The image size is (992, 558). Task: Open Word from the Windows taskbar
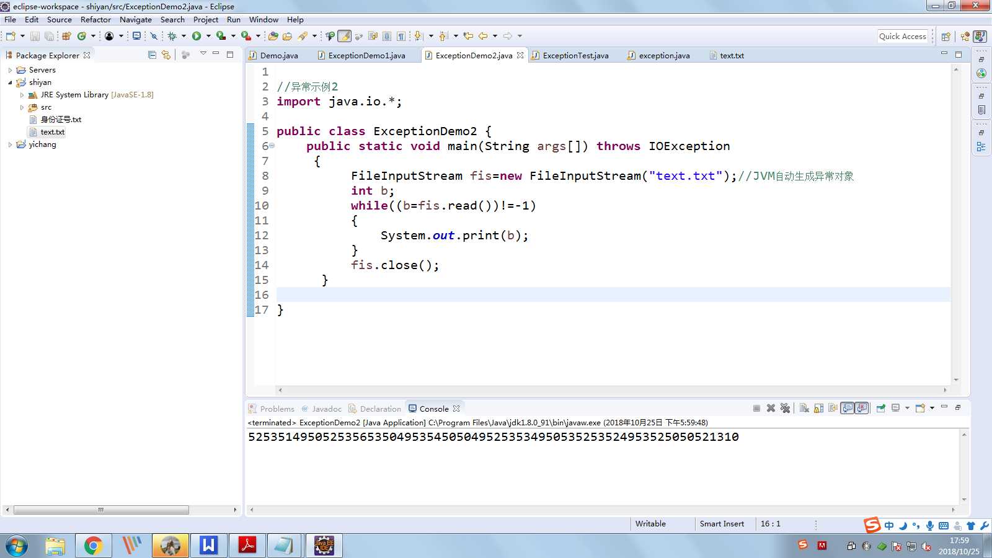[x=208, y=546]
